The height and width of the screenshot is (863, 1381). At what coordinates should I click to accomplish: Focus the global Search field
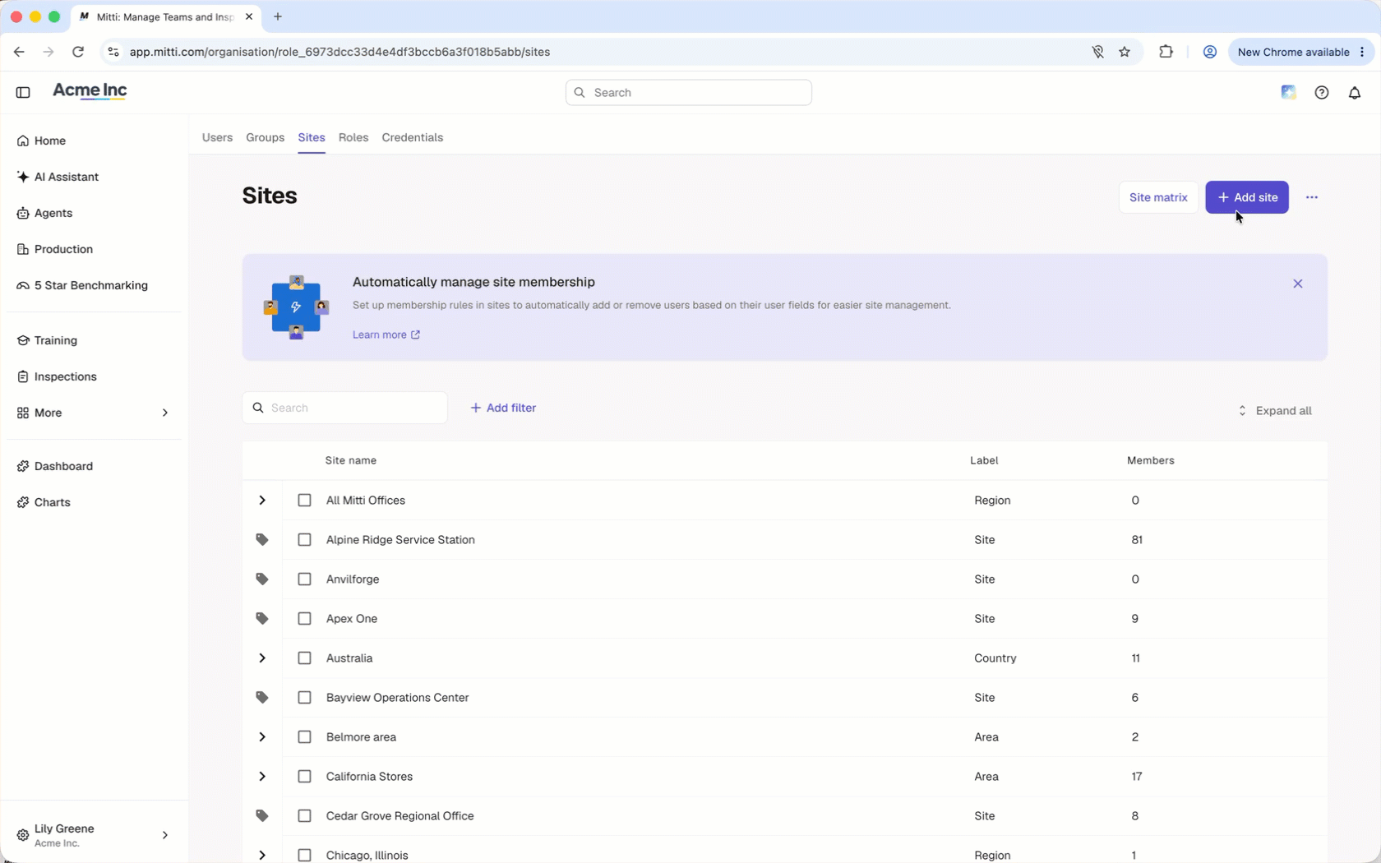point(689,93)
